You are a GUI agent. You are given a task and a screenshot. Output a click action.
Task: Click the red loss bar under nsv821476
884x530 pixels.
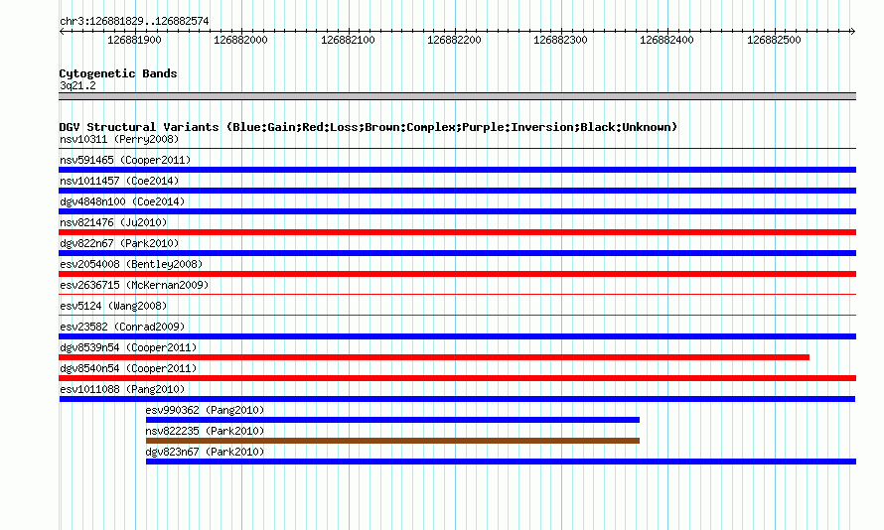click(457, 232)
